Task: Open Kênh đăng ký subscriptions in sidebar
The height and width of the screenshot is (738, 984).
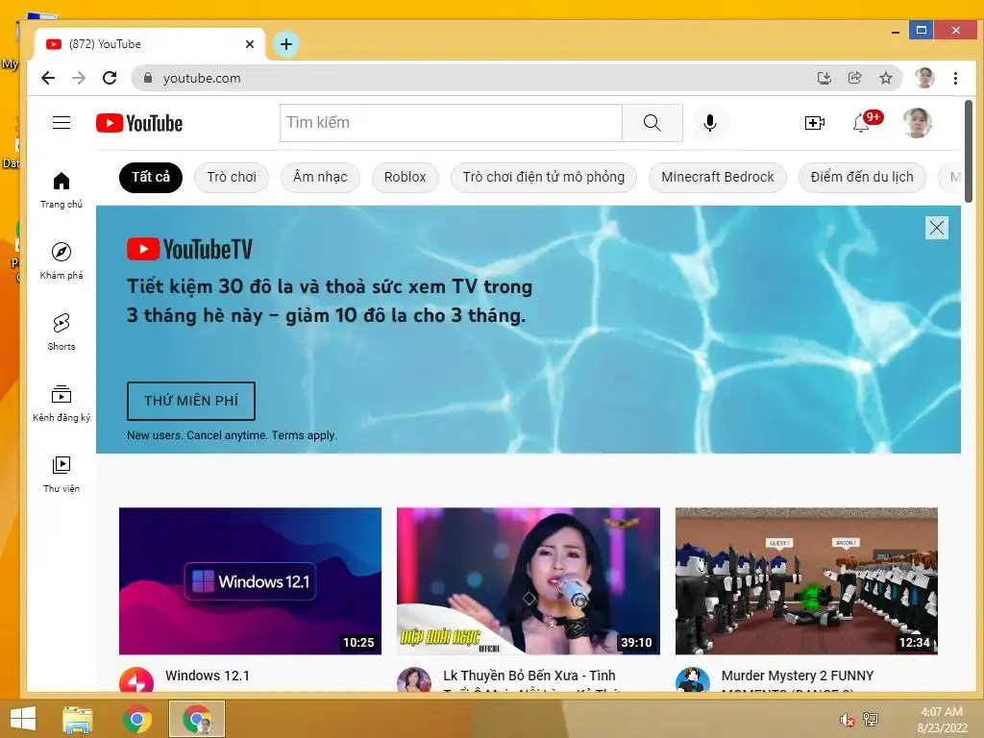Action: (61, 403)
